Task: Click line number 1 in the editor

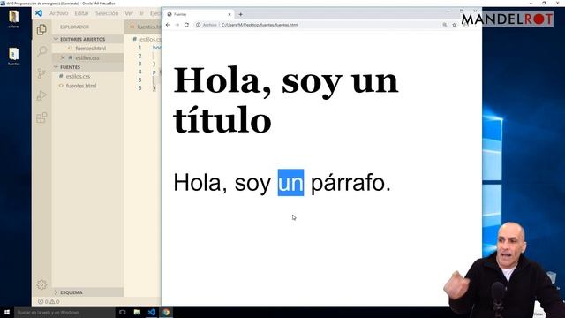Action: click(x=139, y=48)
